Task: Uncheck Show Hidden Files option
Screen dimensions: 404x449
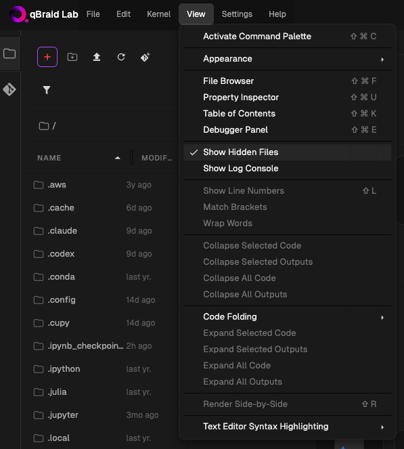Action: point(287,152)
